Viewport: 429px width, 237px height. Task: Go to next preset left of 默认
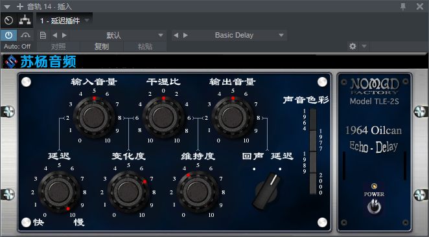[64, 35]
